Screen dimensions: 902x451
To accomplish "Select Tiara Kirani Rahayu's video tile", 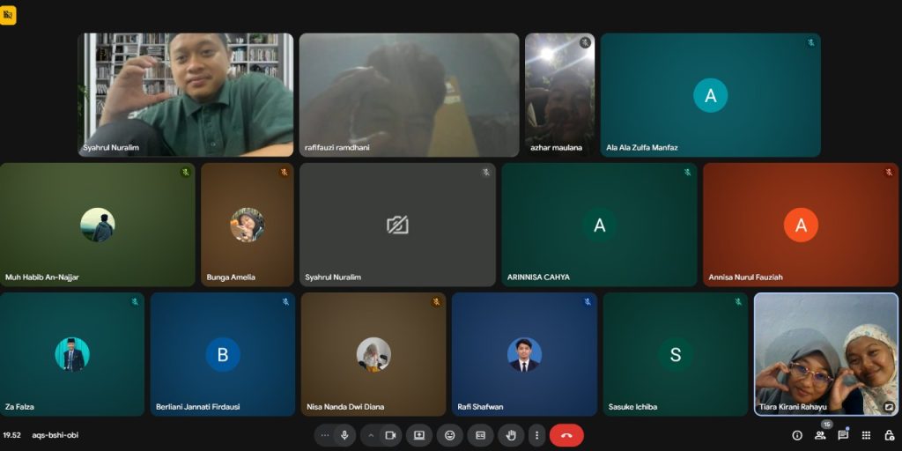I will pos(825,354).
